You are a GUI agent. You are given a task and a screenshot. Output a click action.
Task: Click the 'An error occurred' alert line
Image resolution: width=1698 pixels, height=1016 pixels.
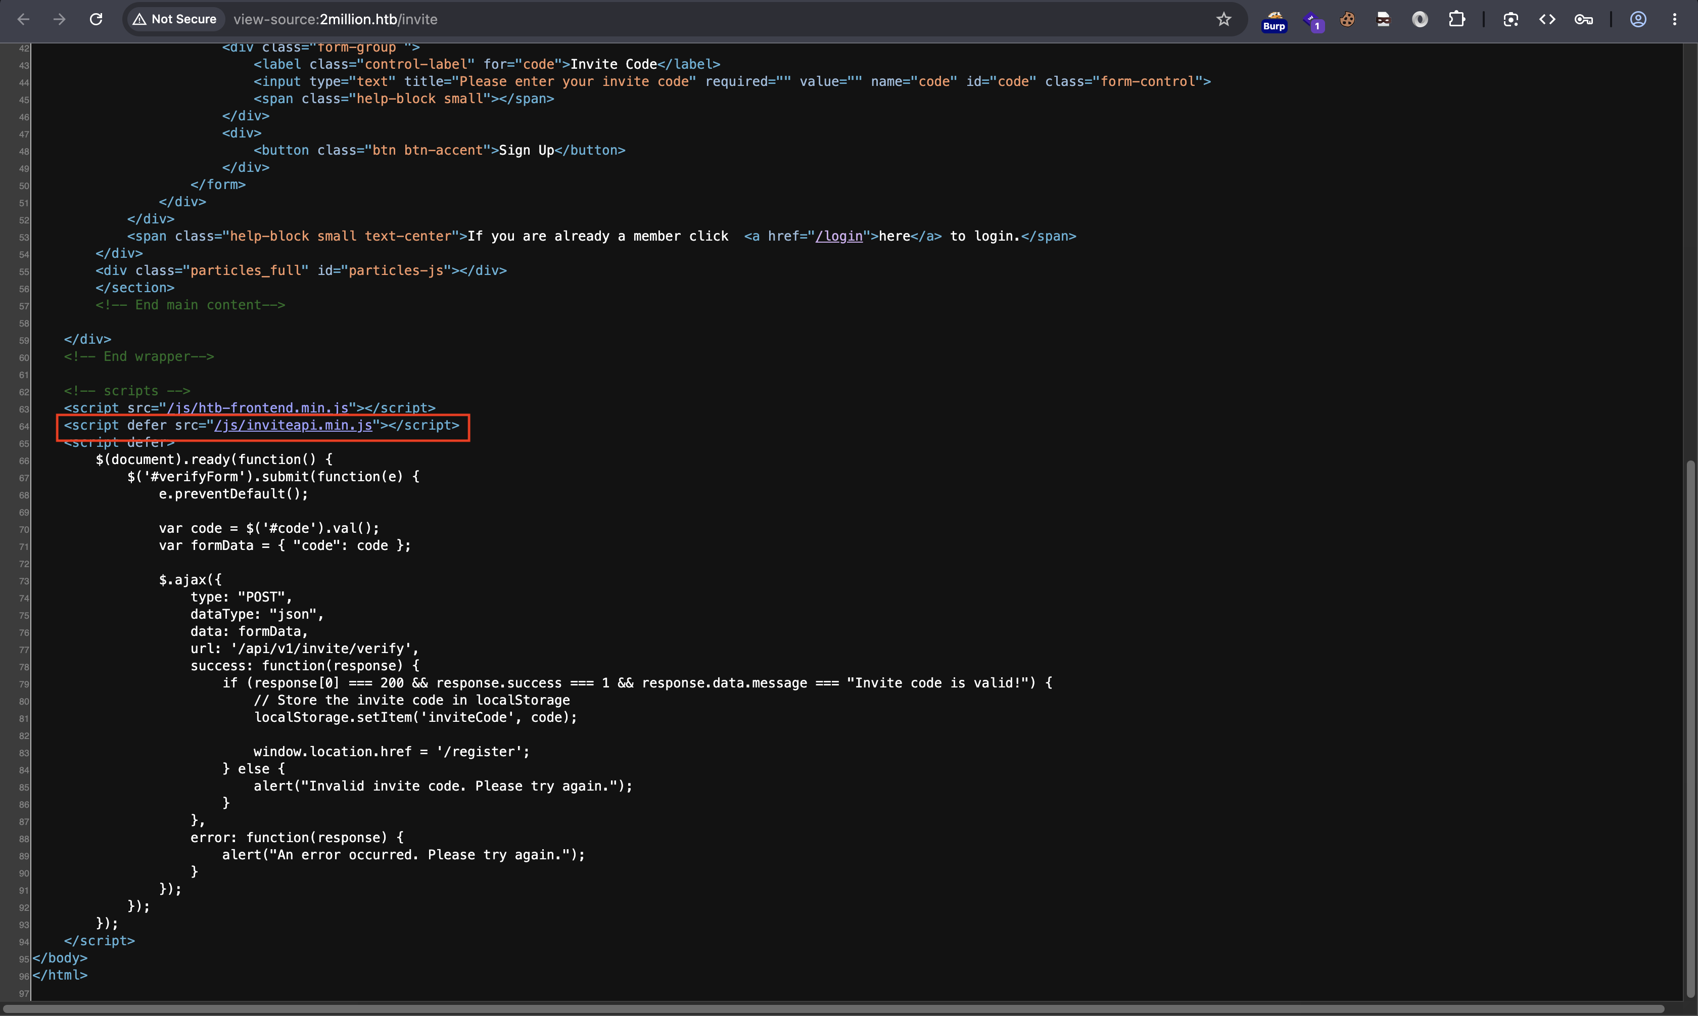tap(404, 854)
